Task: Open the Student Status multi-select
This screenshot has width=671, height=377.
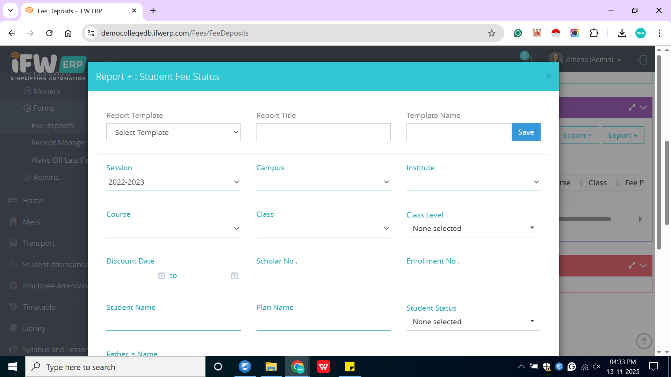Action: tap(473, 322)
